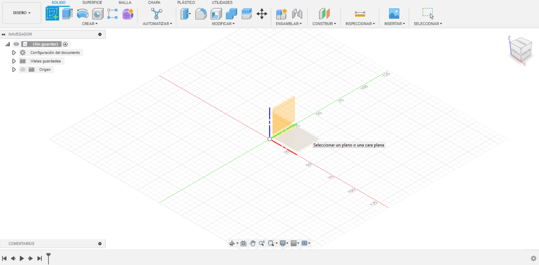
Task: Select the Create Sketch tool
Action: (52, 14)
